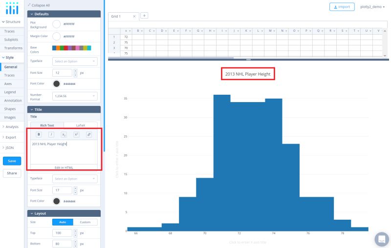This screenshot has height=248, width=391.
Task: Close the Grid 1 tab
Action: pos(134,17)
